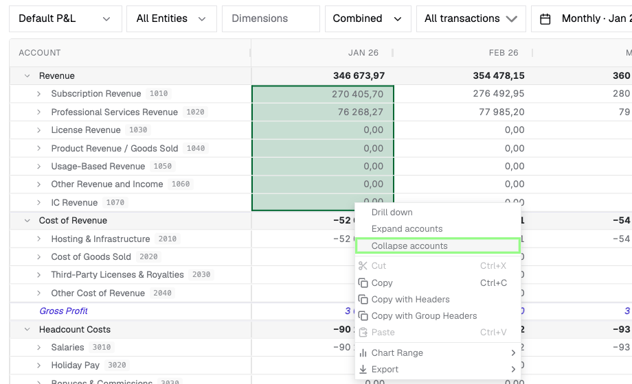The width and height of the screenshot is (632, 384).
Task: Click Revenue total 346 673,97
Action: (359, 75)
